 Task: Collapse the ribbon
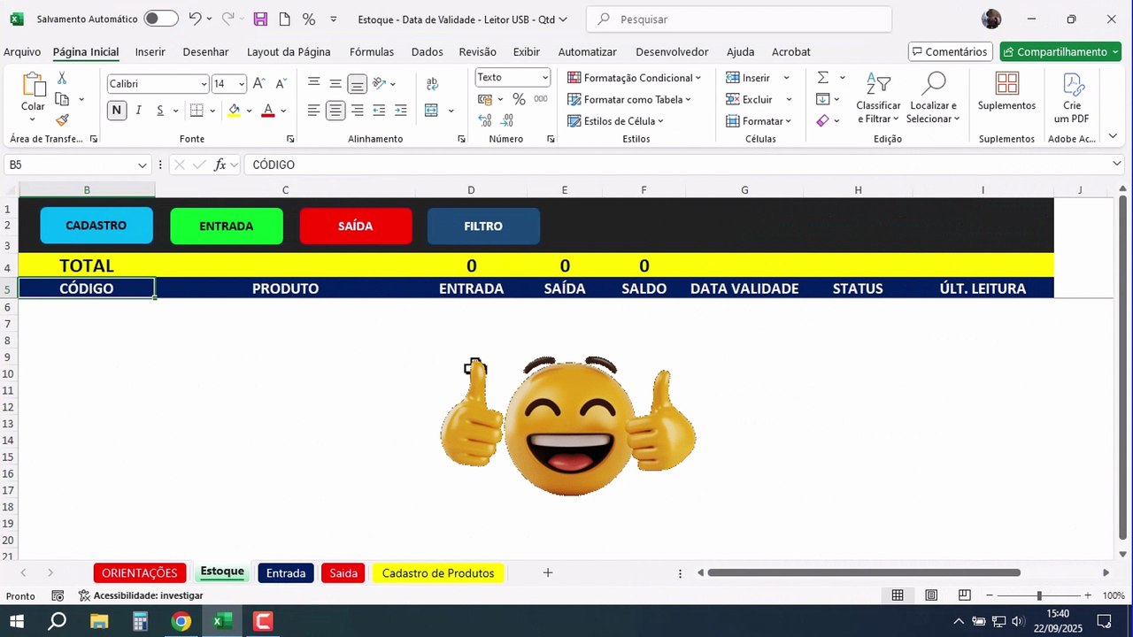[1113, 137]
